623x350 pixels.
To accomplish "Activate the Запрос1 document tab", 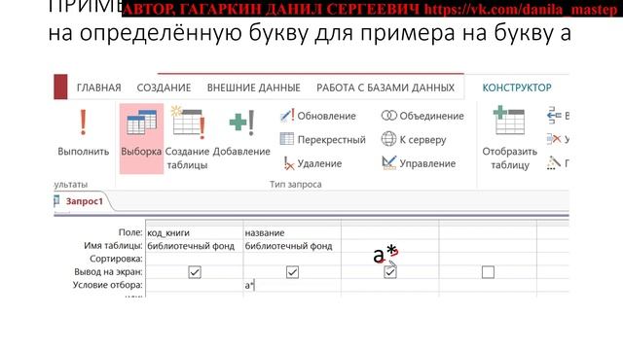I will [x=85, y=201].
